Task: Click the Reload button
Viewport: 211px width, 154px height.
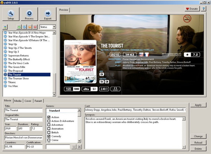Action: pyautogui.click(x=198, y=143)
